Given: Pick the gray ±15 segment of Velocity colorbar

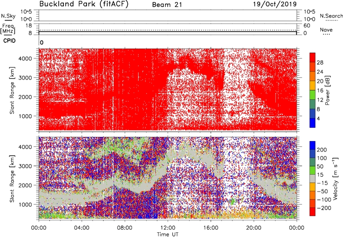Looking at the screenshot, I should pos(313,178).
